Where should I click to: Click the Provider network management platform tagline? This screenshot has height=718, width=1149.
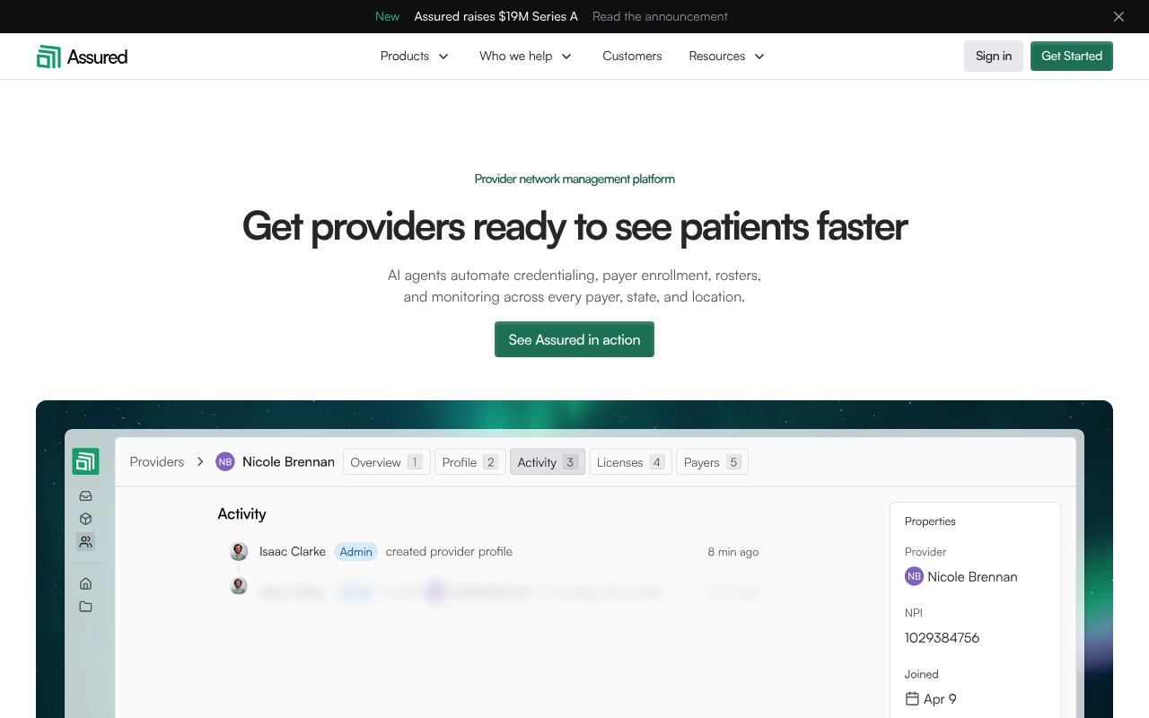[x=574, y=179]
